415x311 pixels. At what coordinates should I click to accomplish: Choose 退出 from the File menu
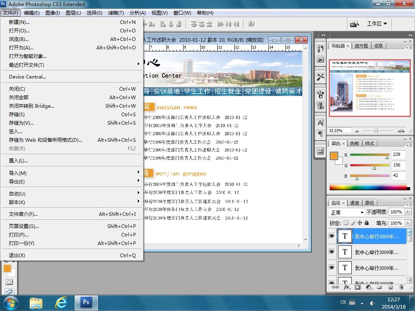72,256
